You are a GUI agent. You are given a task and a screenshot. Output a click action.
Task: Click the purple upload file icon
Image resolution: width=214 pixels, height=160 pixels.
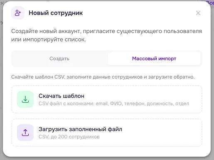coord(25,133)
